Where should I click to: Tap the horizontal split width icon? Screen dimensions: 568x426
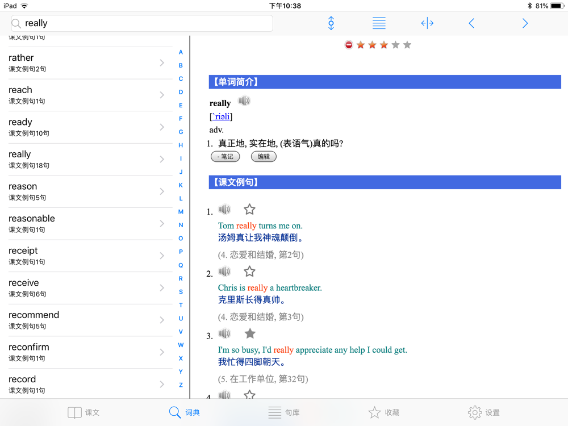point(427,23)
